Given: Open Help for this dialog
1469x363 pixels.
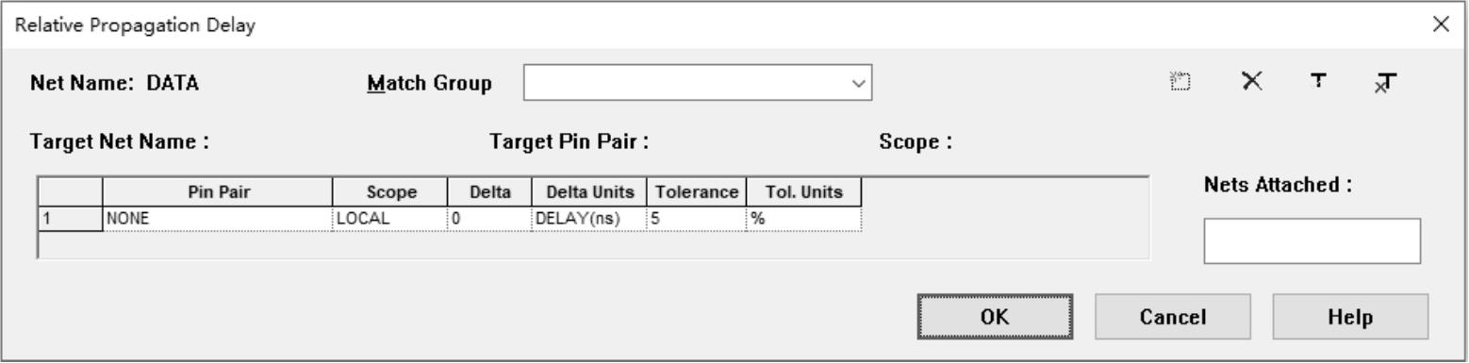Looking at the screenshot, I should point(1350,317).
